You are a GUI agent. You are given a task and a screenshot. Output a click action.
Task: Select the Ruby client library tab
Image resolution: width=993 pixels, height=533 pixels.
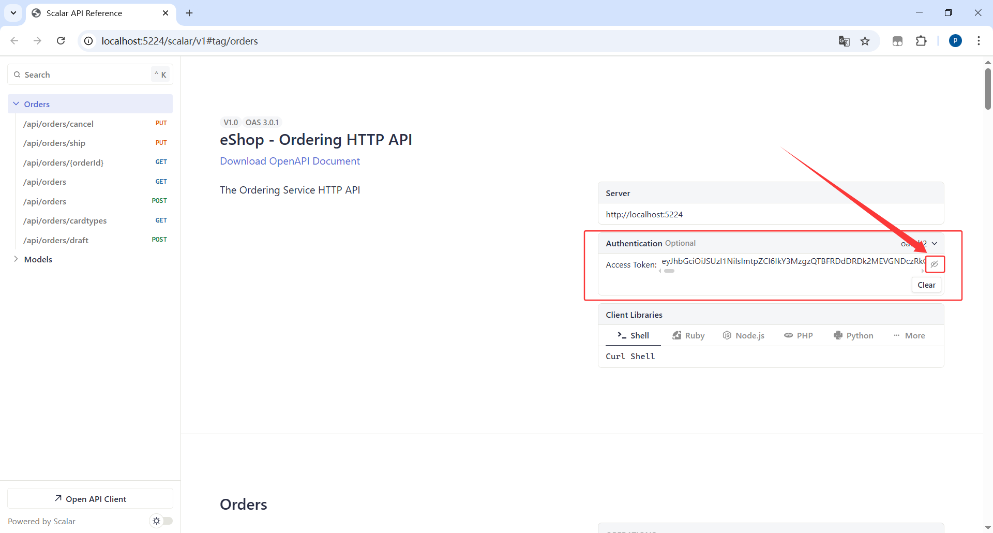(688, 335)
